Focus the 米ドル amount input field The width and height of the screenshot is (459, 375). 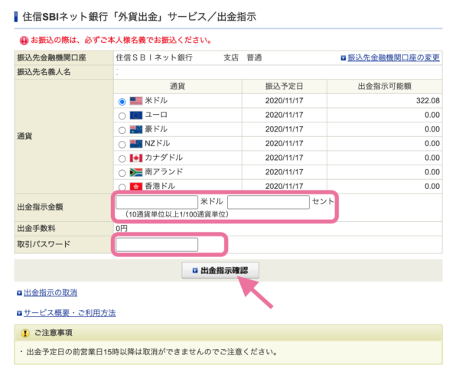click(157, 202)
